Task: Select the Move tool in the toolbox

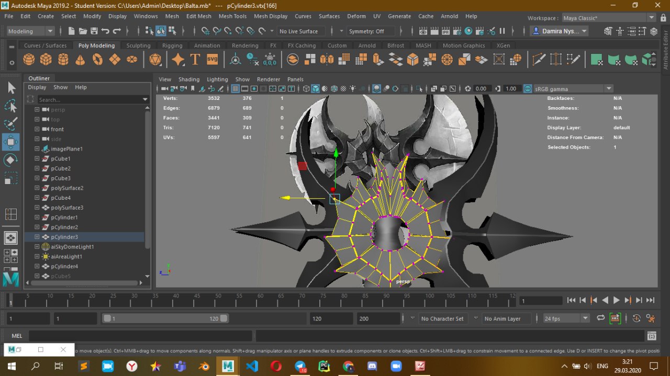Action: coord(10,142)
